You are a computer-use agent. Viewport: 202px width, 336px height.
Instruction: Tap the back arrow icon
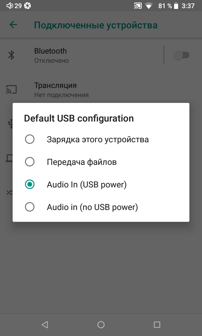[13, 25]
